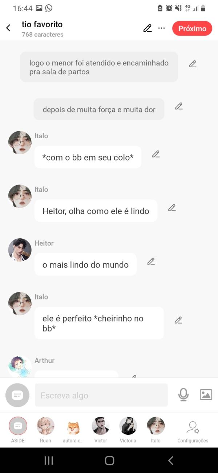Open the three-dots more options menu
Image resolution: width=218 pixels, height=473 pixels.
(162, 28)
